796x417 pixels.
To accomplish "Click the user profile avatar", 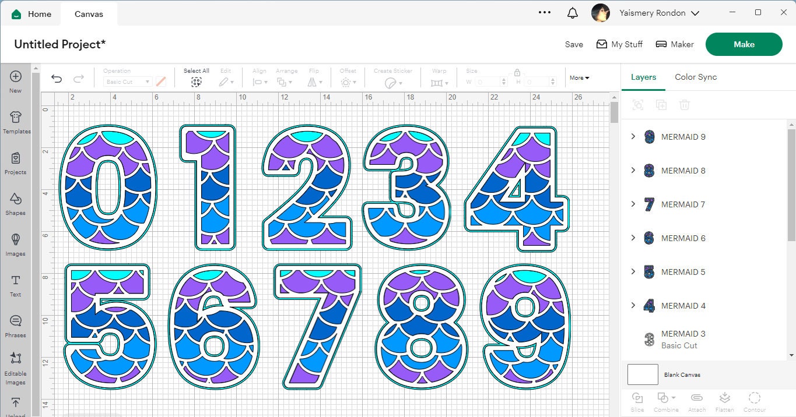I will [601, 13].
